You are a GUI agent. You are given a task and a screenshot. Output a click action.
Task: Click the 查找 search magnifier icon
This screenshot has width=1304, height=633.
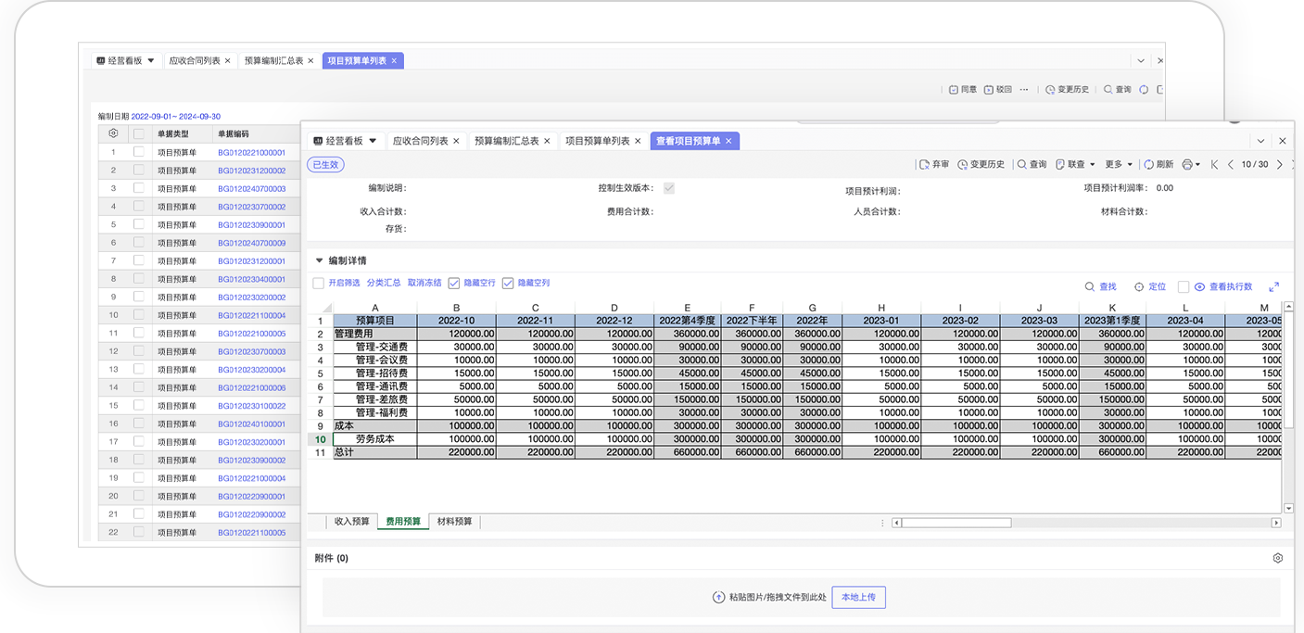(x=1090, y=287)
